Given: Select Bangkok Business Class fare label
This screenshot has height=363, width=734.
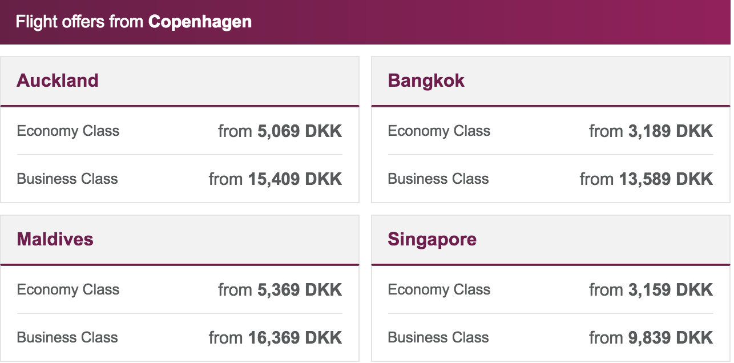Looking at the screenshot, I should (x=438, y=179).
